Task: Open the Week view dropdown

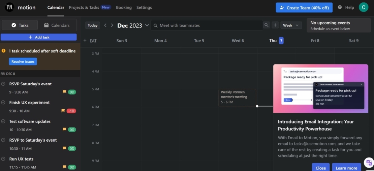Action: [291, 25]
